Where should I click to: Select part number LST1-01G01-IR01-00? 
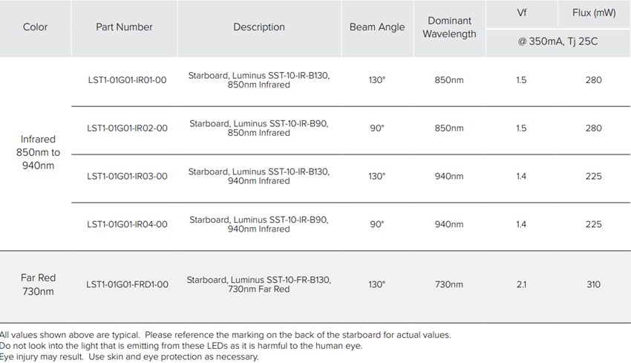127,80
